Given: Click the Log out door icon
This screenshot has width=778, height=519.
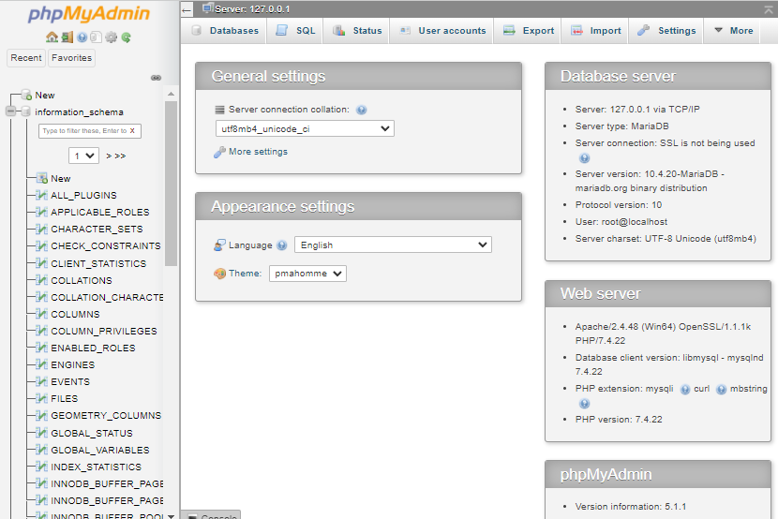Looking at the screenshot, I should 67,37.
